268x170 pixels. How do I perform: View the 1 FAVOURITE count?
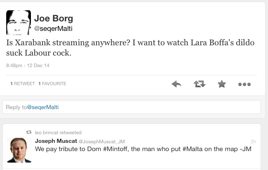[x=52, y=84]
